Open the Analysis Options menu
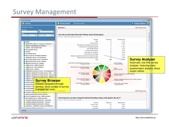The image size is (169, 127). pyautogui.click(x=140, y=23)
